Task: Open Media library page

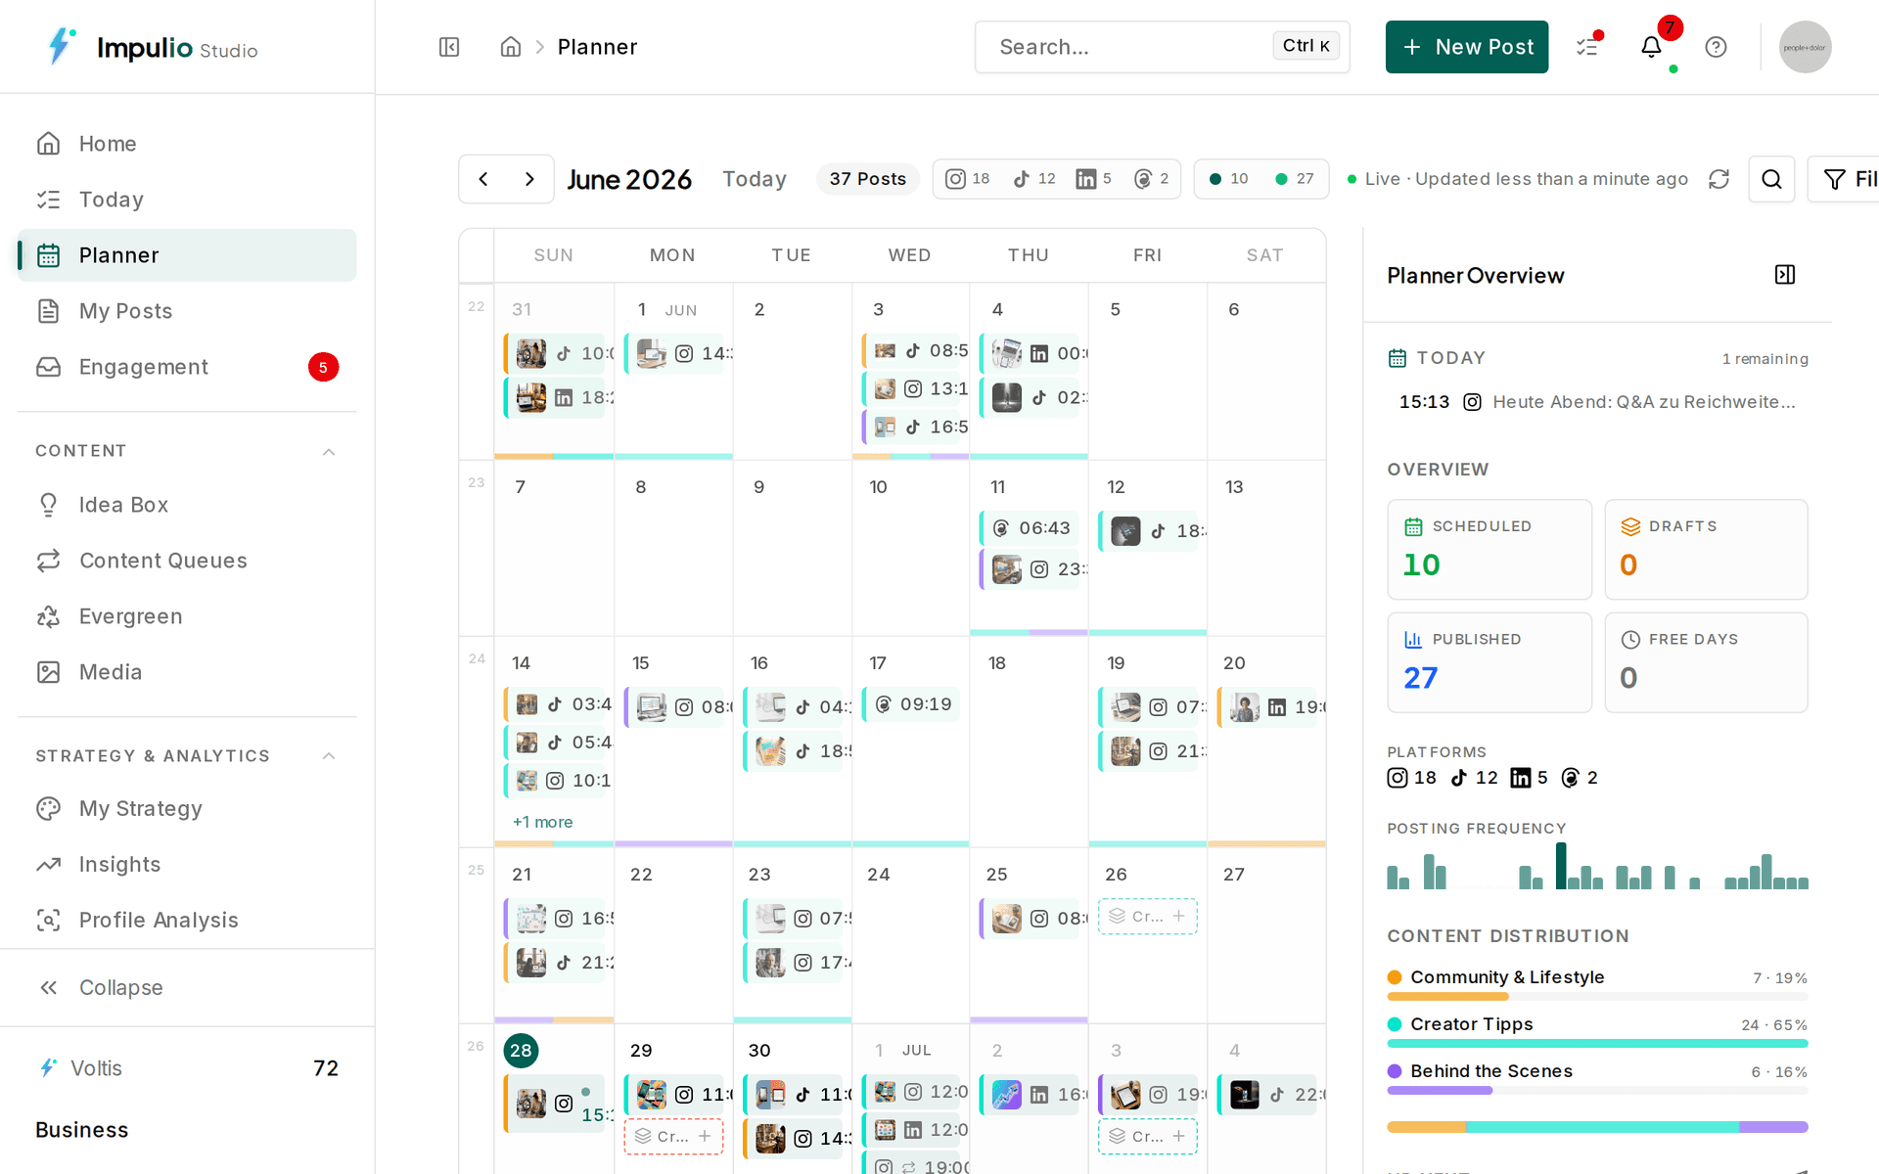Action: [x=187, y=672]
